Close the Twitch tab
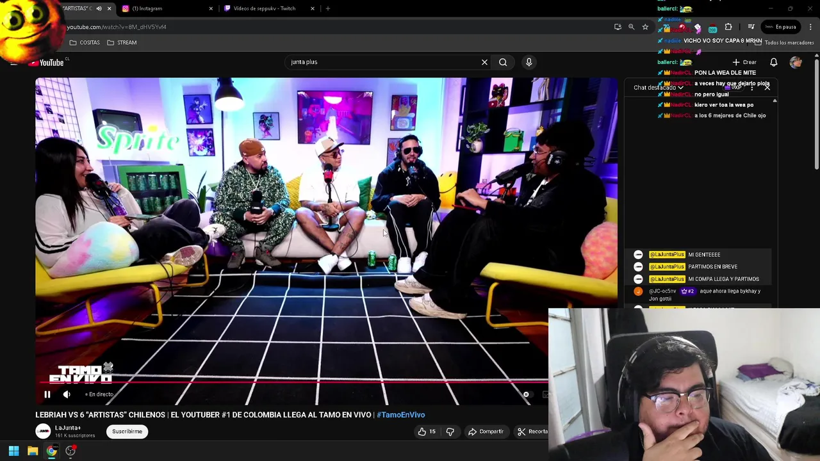 [313, 8]
